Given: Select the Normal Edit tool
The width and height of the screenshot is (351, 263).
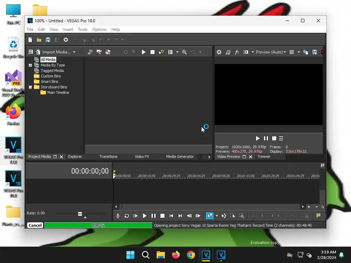Looking at the screenshot, I should click(x=210, y=216).
